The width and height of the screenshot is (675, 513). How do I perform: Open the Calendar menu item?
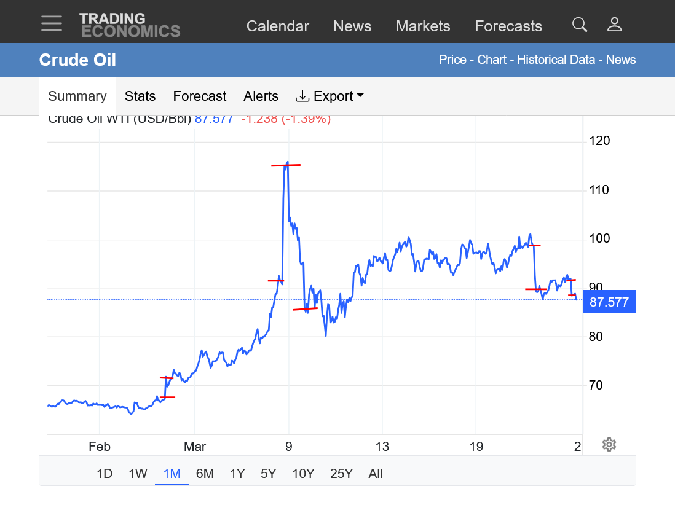[277, 26]
